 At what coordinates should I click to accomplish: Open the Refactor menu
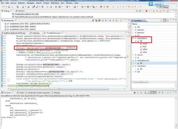coord(21,3)
